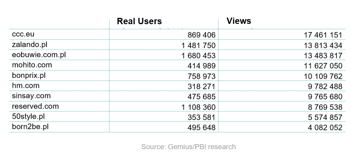Click the bonprix.pl site name

tap(29, 75)
